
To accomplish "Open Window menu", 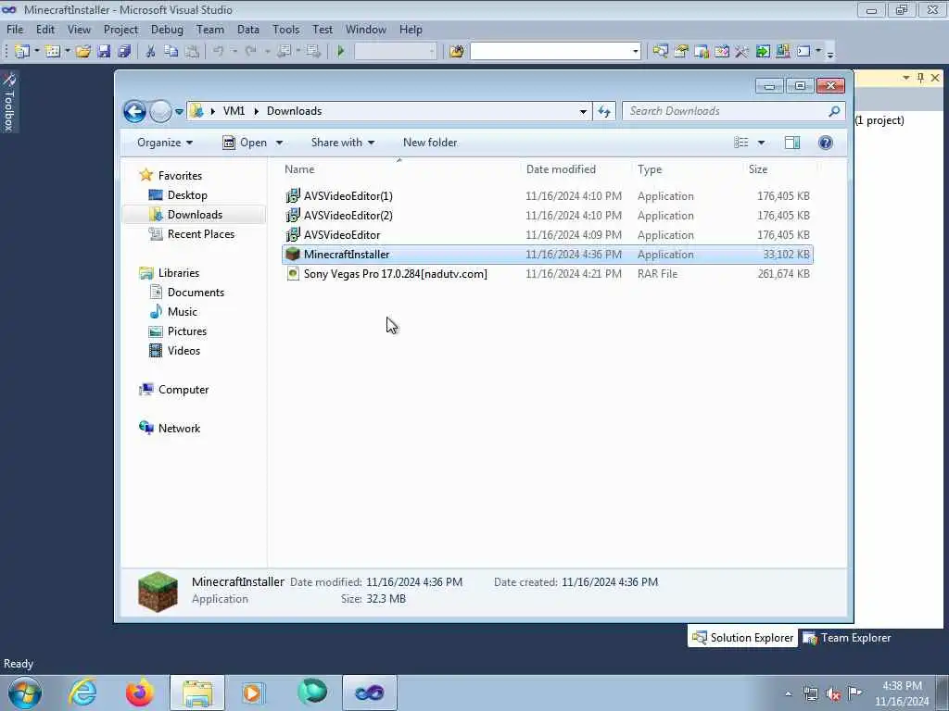I will [365, 30].
